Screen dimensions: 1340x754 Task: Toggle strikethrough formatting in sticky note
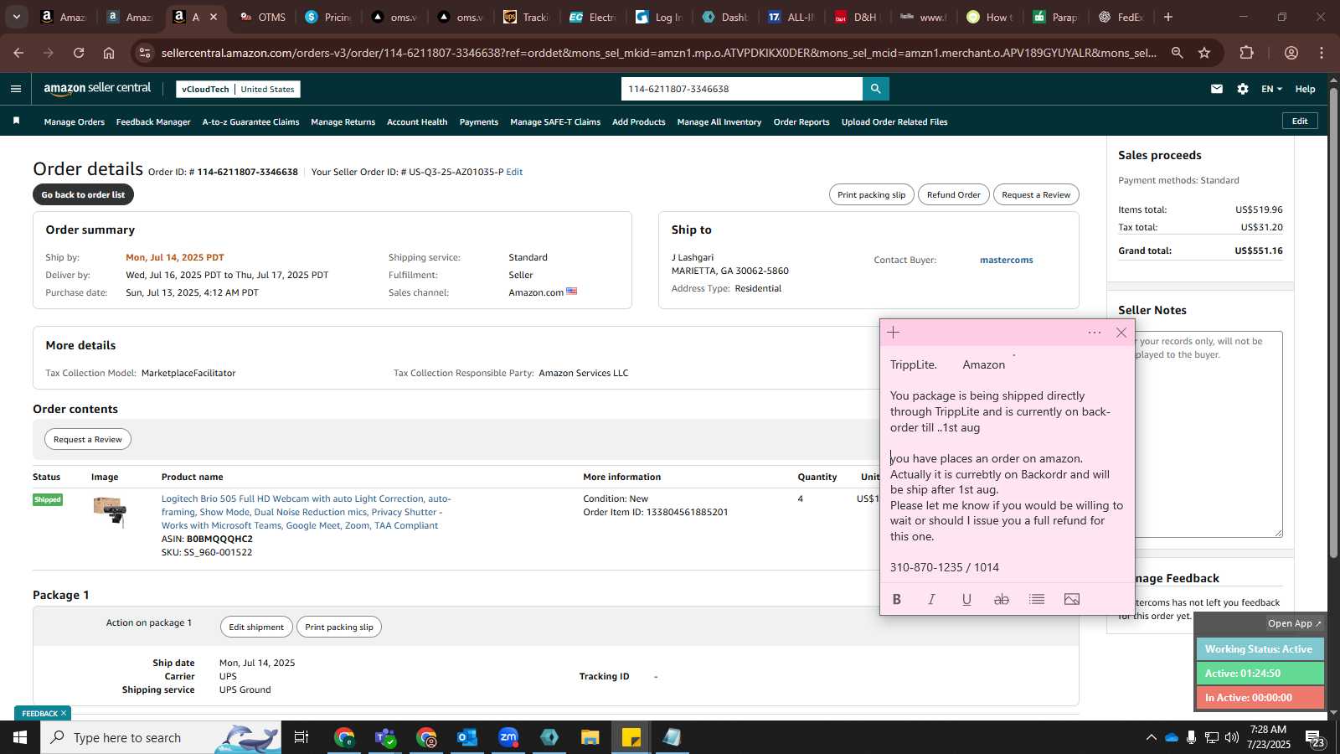click(1002, 599)
